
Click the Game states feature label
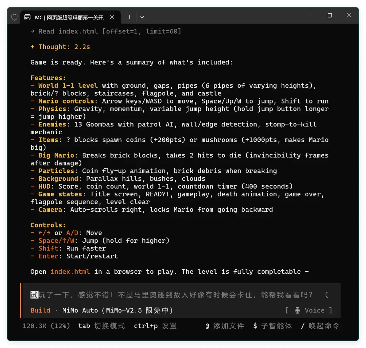point(60,194)
